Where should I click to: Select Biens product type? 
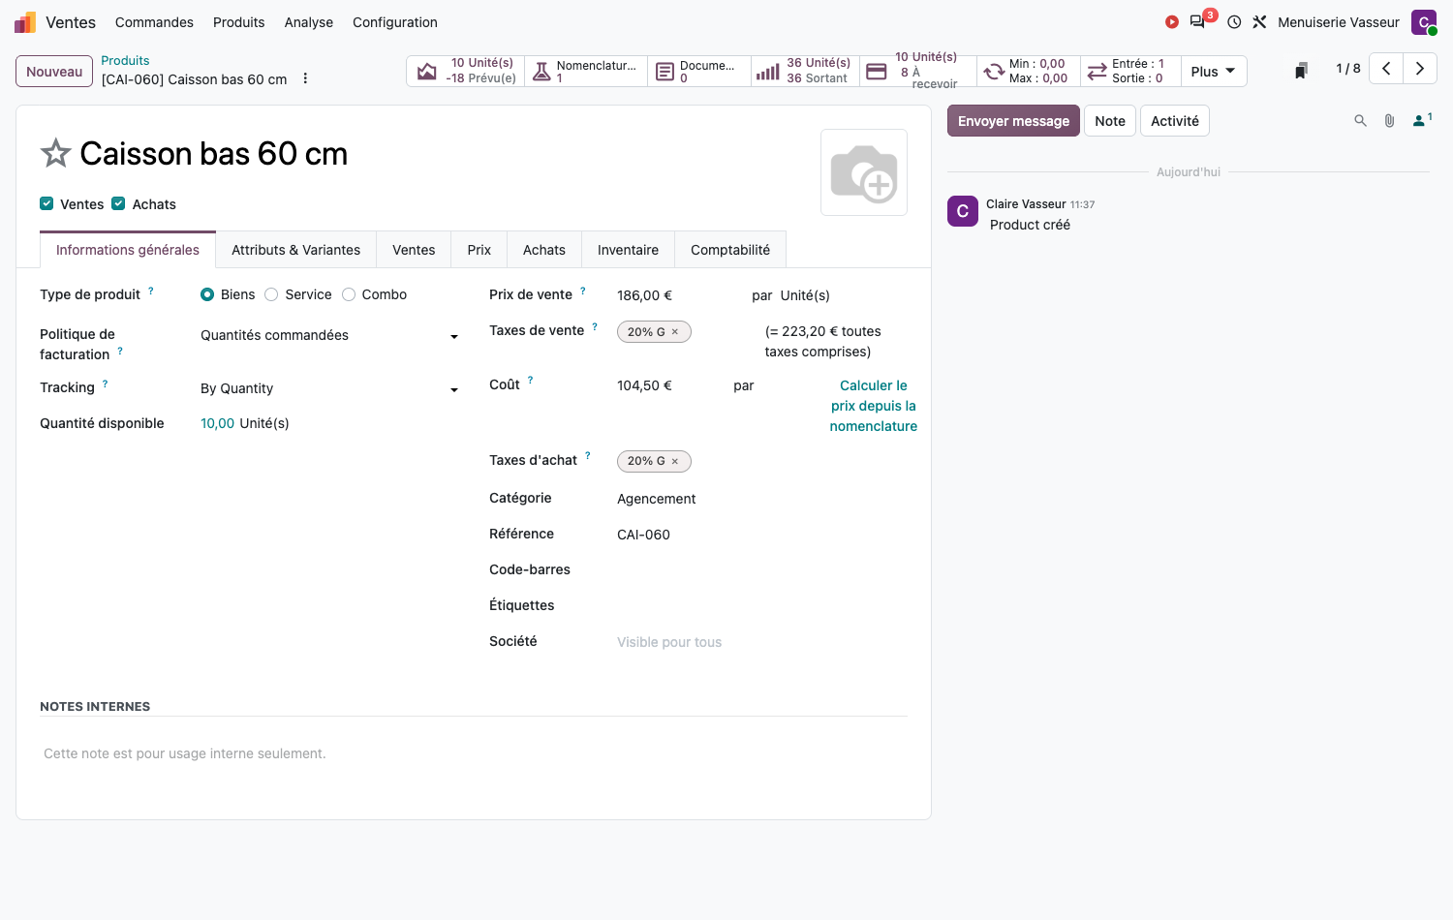point(207,294)
